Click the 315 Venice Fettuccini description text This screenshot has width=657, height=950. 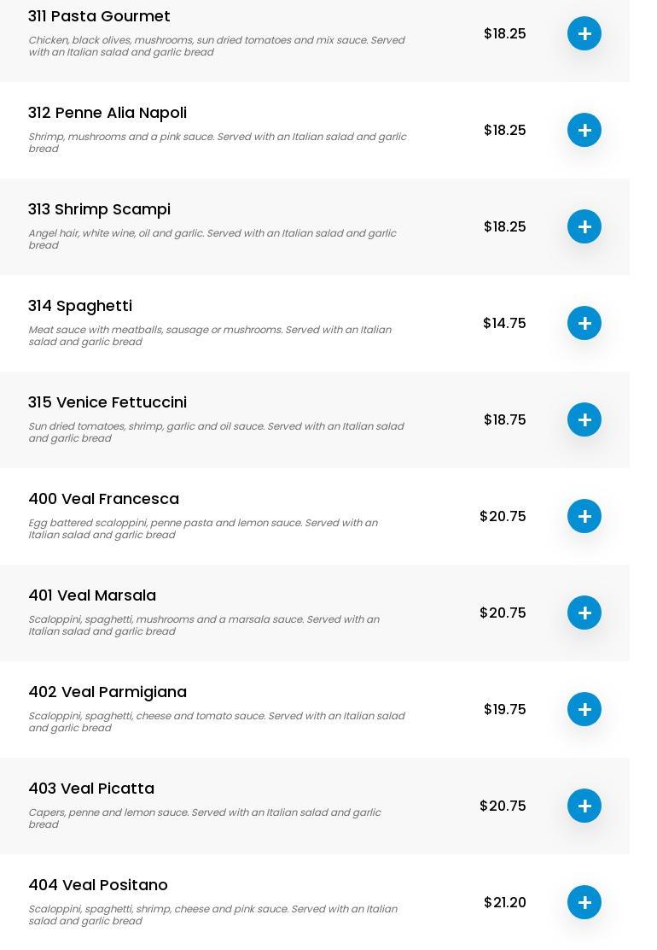pos(216,432)
